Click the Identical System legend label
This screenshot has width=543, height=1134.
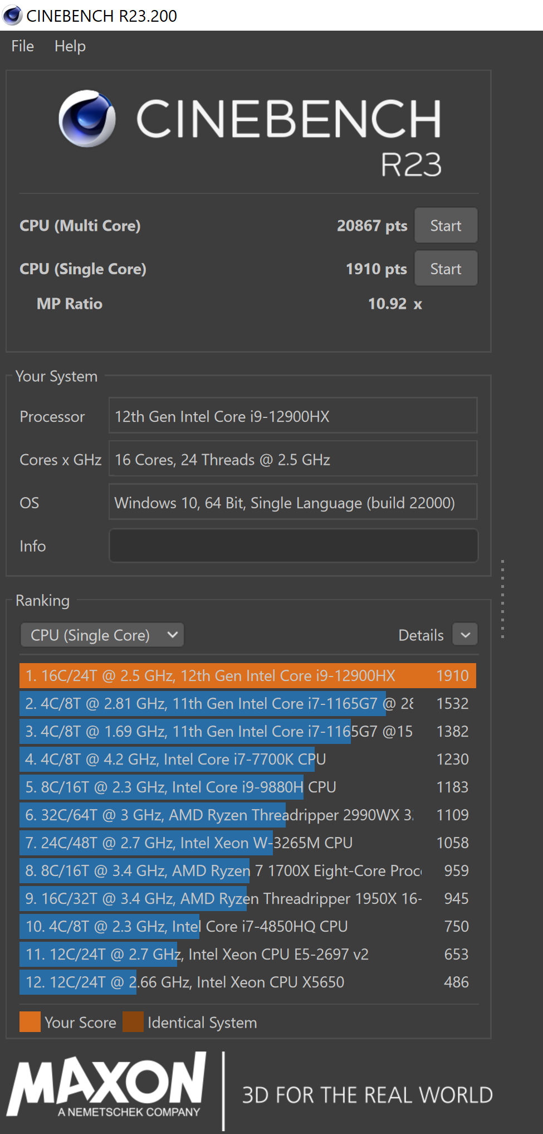202,1023
